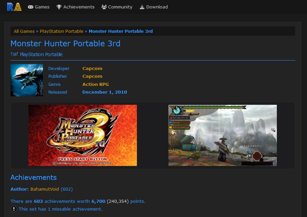This screenshot has width=307, height=217.
Task: Click the Monster Hunter box art image
Action: pyautogui.click(x=26, y=80)
